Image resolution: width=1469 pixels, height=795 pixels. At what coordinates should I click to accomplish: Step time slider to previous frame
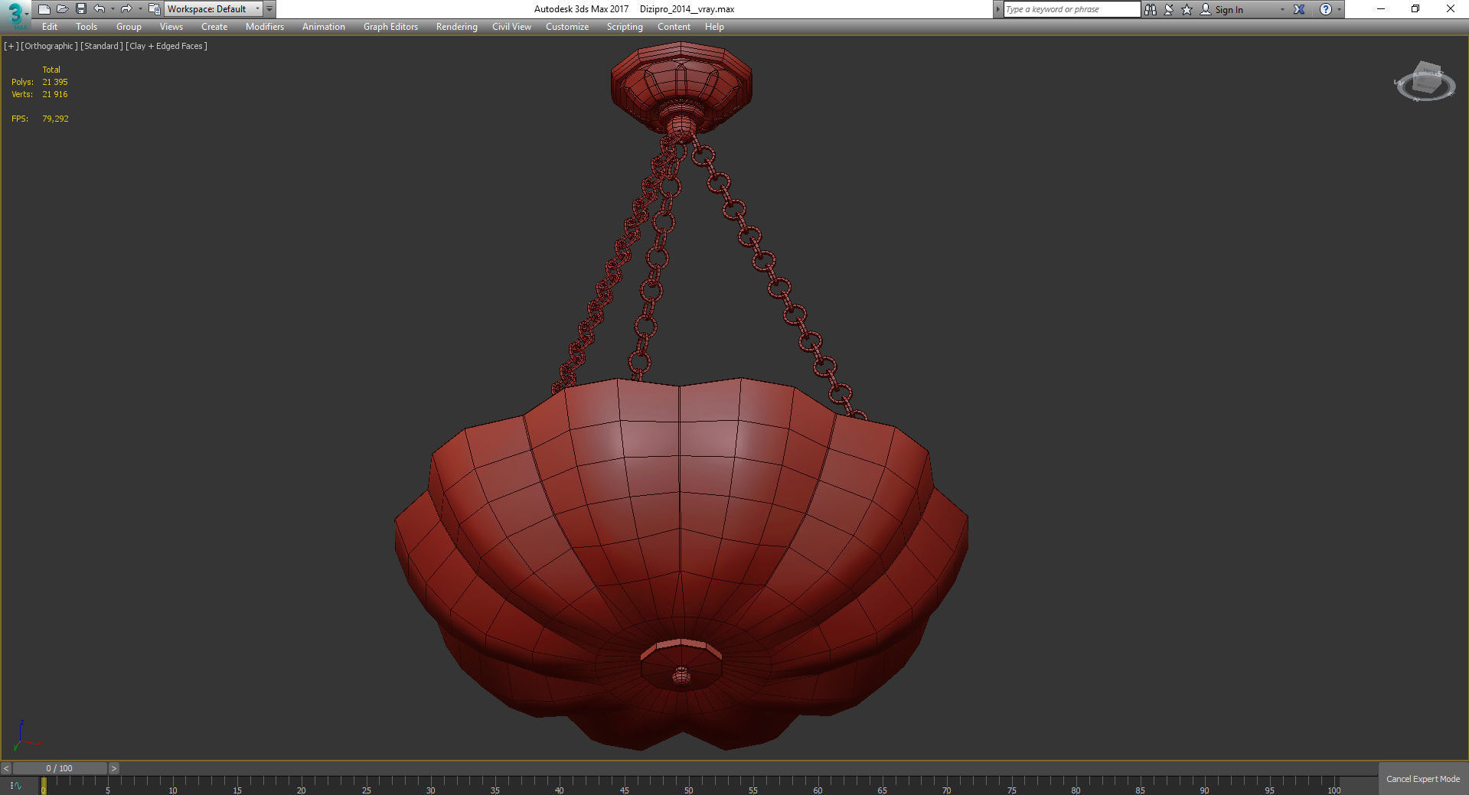(6, 768)
